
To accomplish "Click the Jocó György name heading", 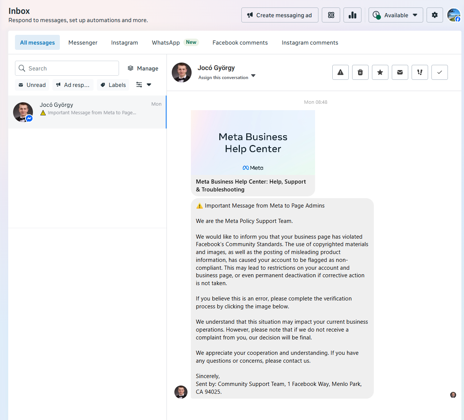I will [216, 68].
